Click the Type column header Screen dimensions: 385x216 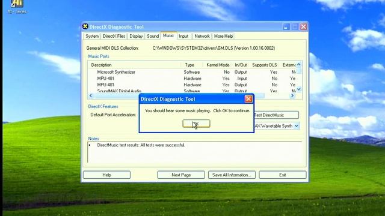click(x=192, y=65)
